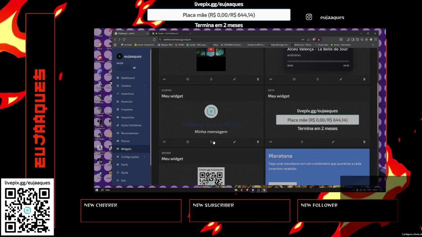Go back with the browser back arrow
This screenshot has width=422, height=237.
(x=115, y=39)
